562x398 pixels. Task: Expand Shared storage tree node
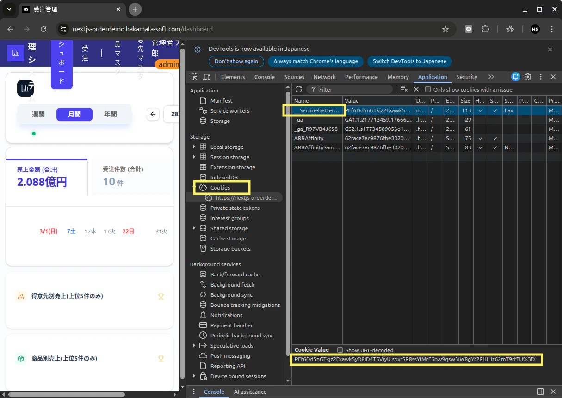[x=194, y=228]
